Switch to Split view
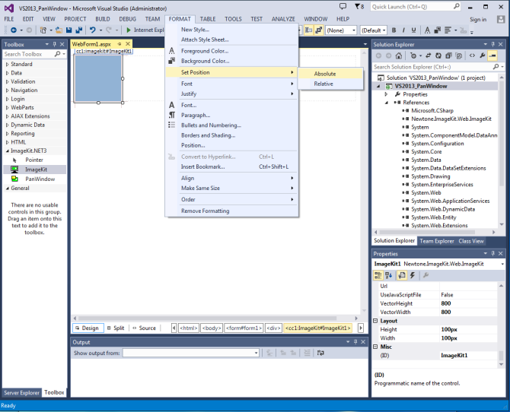The image size is (510, 412). click(116, 328)
